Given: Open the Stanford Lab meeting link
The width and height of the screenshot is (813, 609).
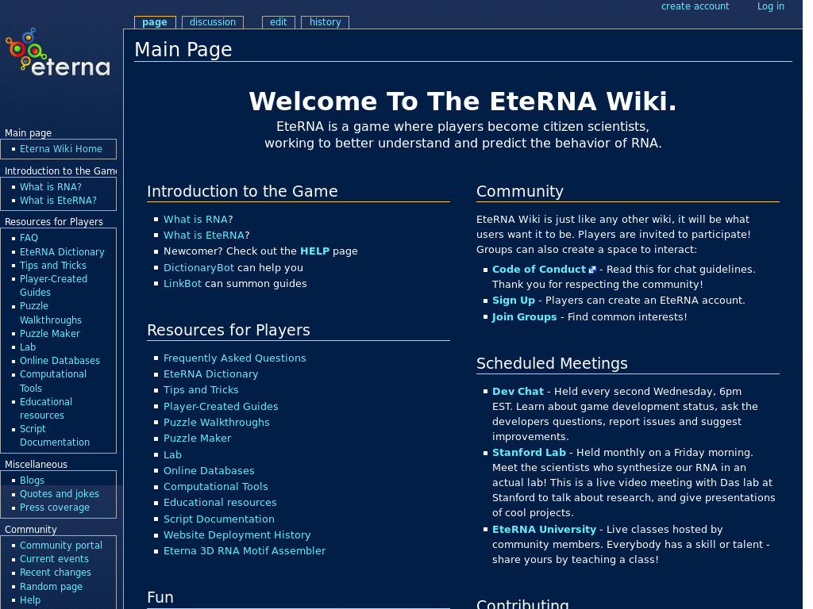Looking at the screenshot, I should tap(529, 452).
